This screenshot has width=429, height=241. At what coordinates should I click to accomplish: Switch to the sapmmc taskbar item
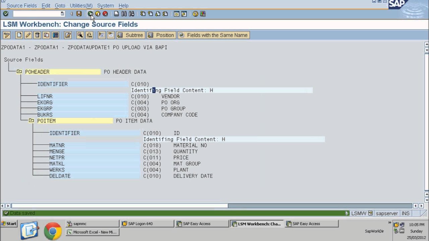[92, 224]
